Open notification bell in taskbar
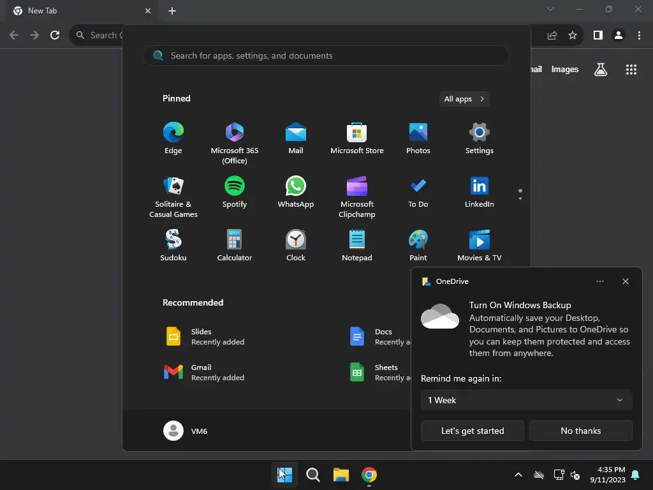The height and width of the screenshot is (490, 653). point(636,475)
